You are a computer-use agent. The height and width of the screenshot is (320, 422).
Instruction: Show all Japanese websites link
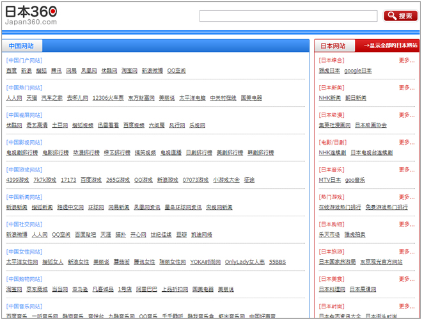point(390,45)
